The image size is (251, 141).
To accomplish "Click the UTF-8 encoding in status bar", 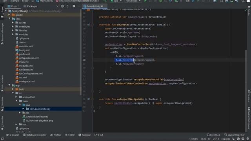I will pos(216,139).
